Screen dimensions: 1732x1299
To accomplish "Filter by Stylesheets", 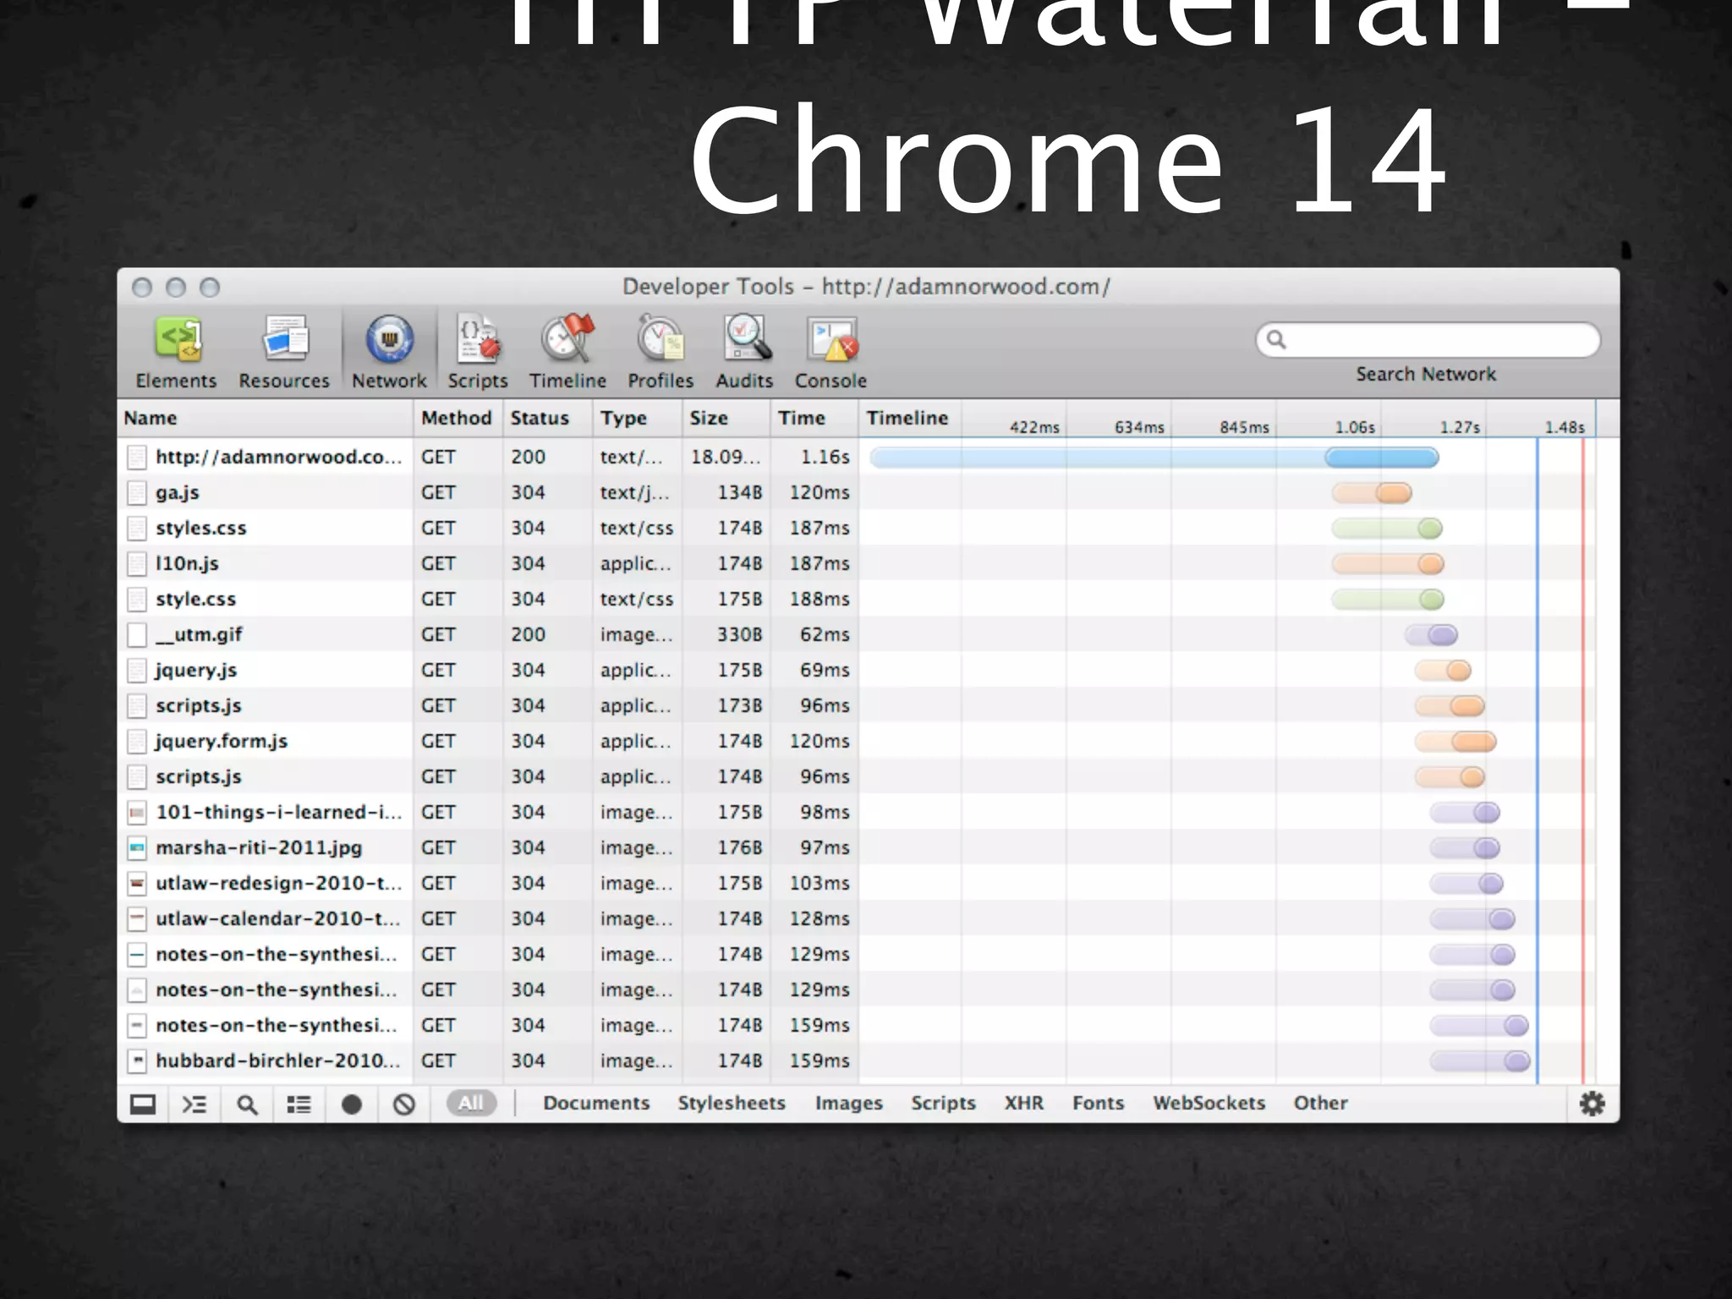I will pyautogui.click(x=732, y=1103).
